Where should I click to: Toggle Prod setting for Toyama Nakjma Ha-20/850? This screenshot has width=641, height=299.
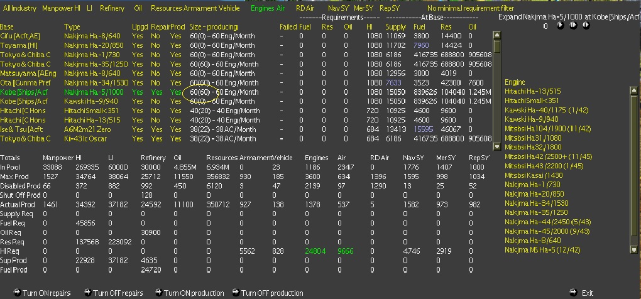click(x=176, y=45)
